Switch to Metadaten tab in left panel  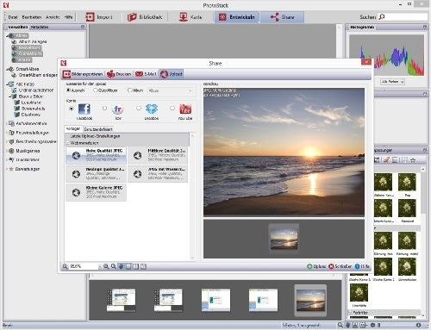point(40,27)
